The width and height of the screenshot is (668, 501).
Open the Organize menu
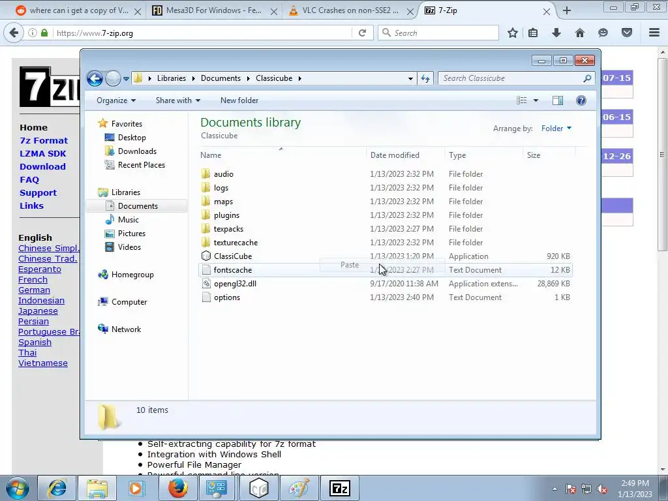(x=116, y=100)
